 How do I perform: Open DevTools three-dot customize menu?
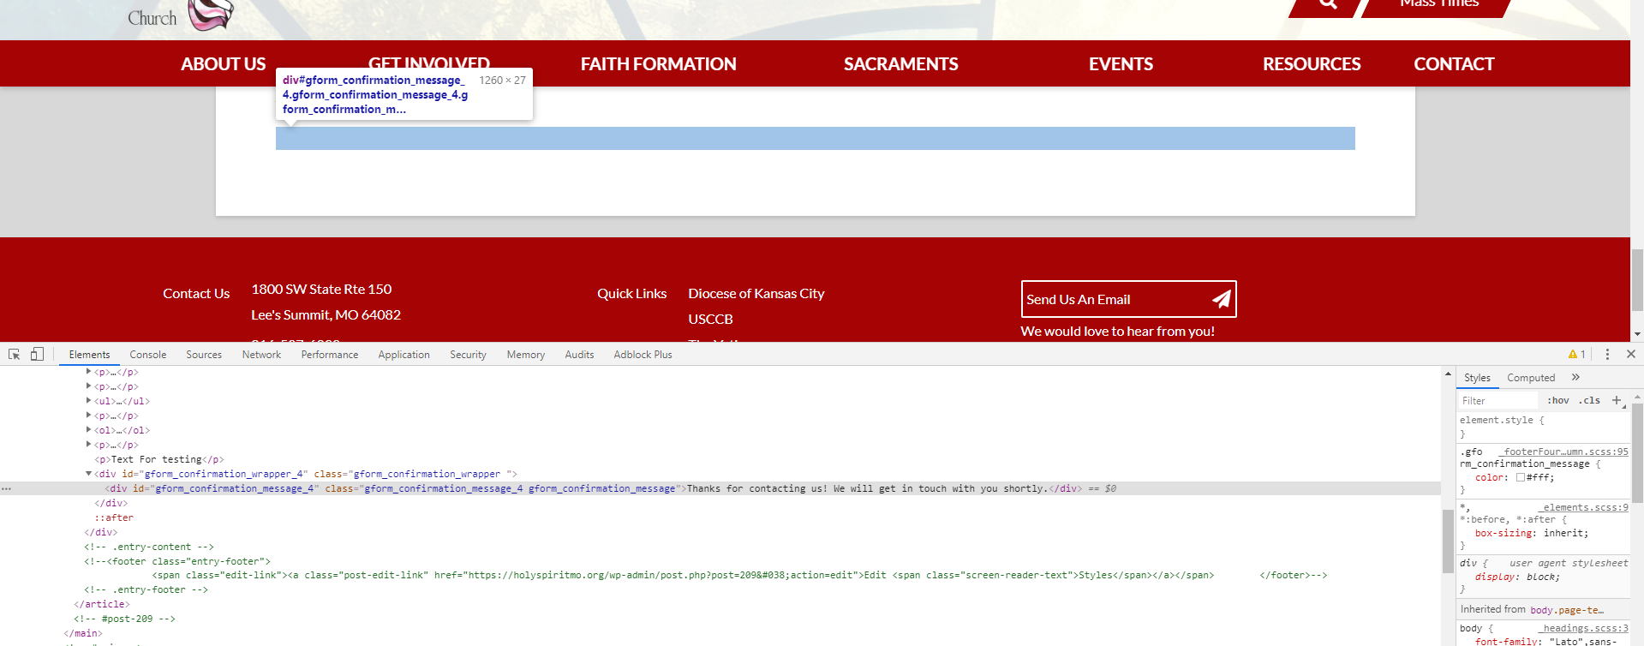[1607, 354]
